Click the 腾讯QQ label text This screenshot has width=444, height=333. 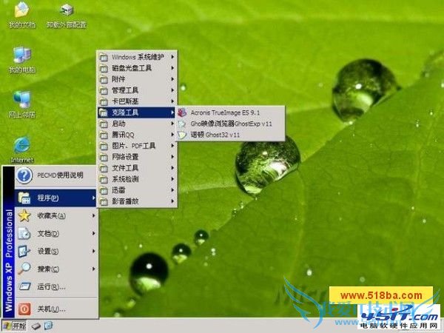click(x=123, y=135)
